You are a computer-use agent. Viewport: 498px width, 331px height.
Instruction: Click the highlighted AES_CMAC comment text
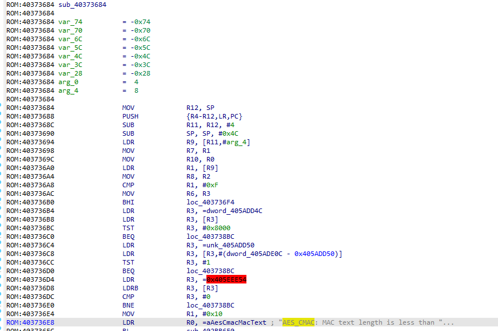tap(298, 322)
